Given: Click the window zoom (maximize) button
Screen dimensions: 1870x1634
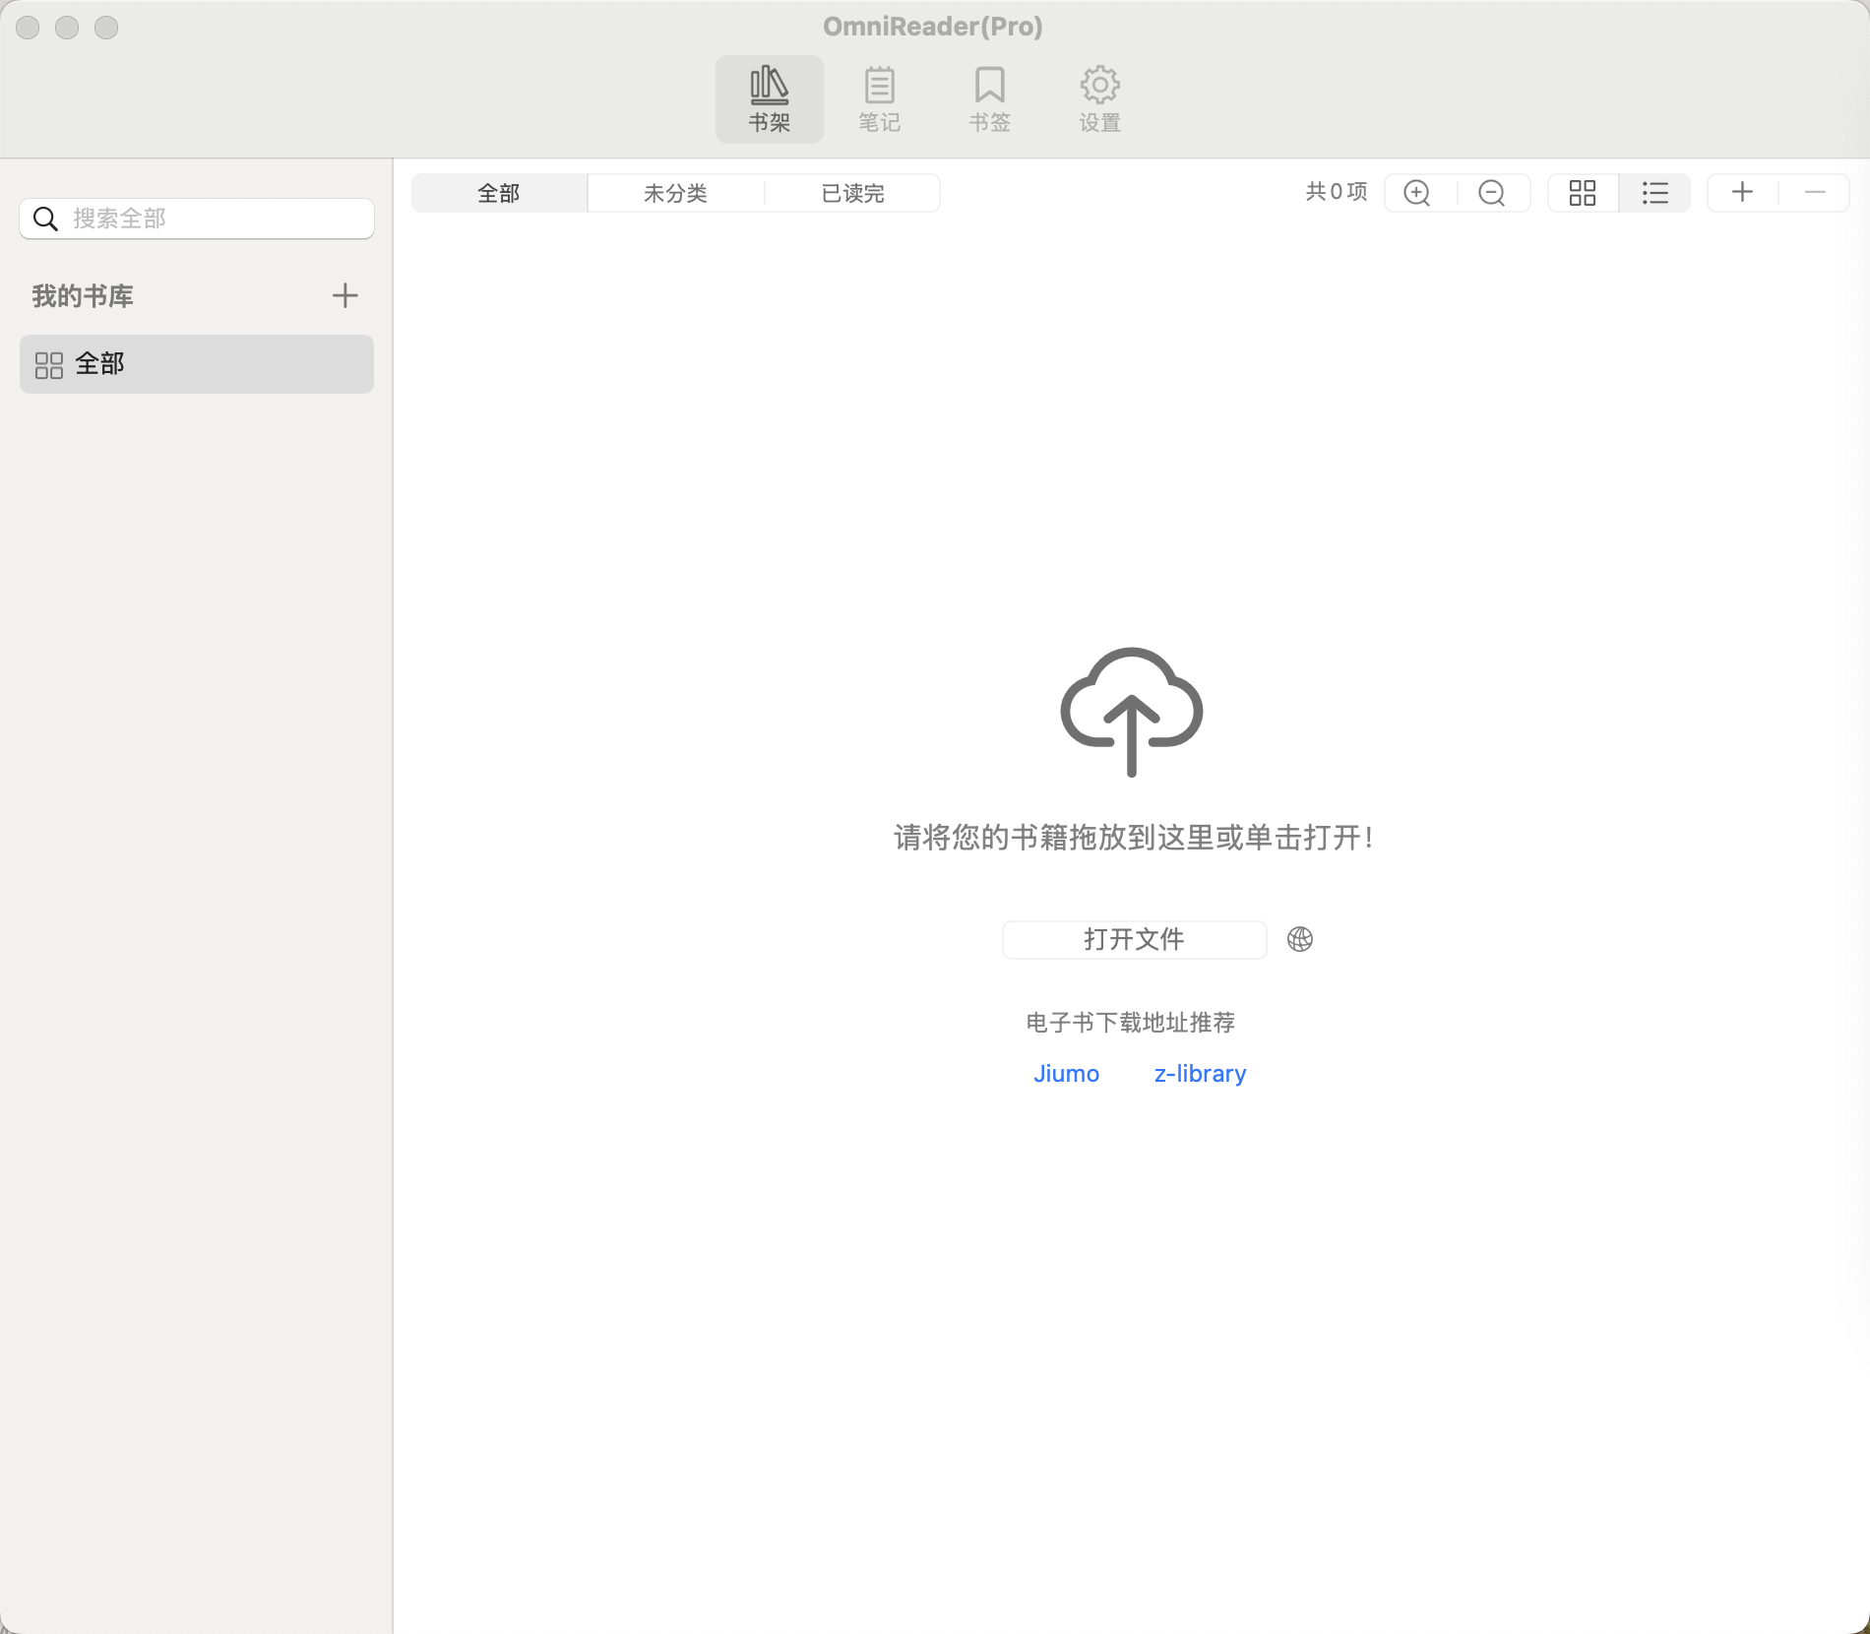Looking at the screenshot, I should coord(106,28).
